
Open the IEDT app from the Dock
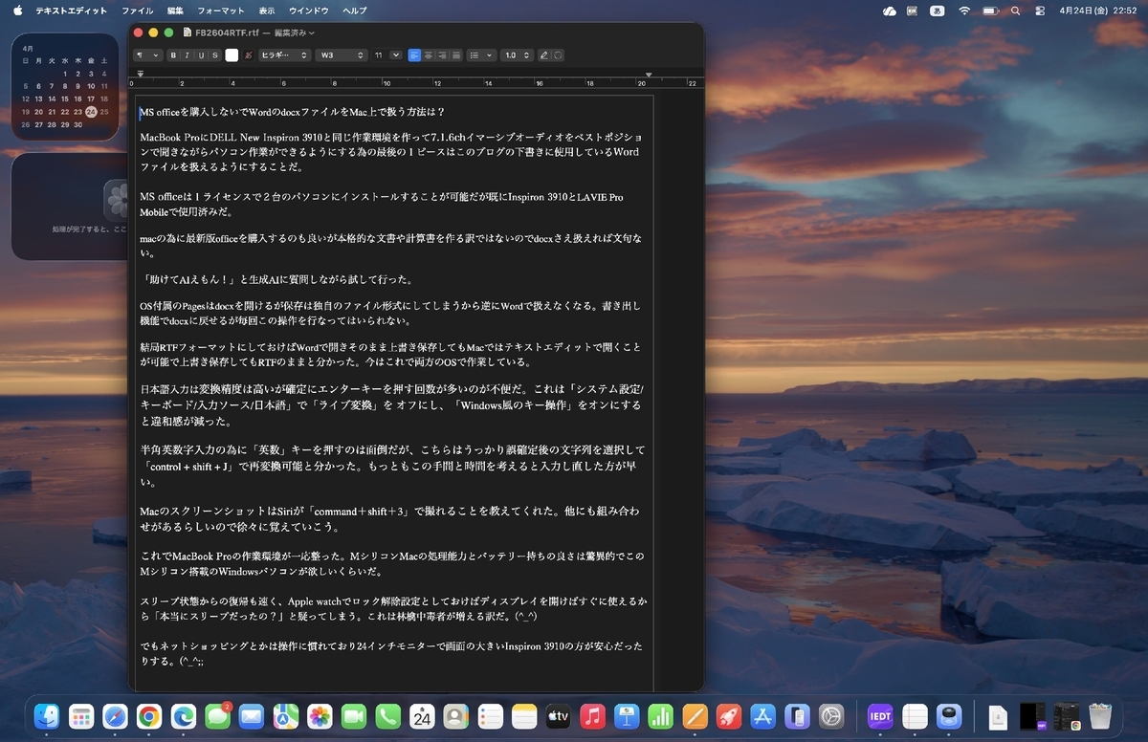click(880, 716)
